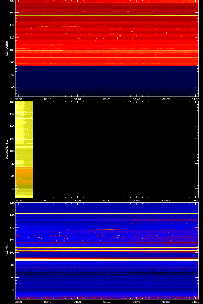
Task: Select the 120 label on Palehua axis
Action: tap(12, 240)
